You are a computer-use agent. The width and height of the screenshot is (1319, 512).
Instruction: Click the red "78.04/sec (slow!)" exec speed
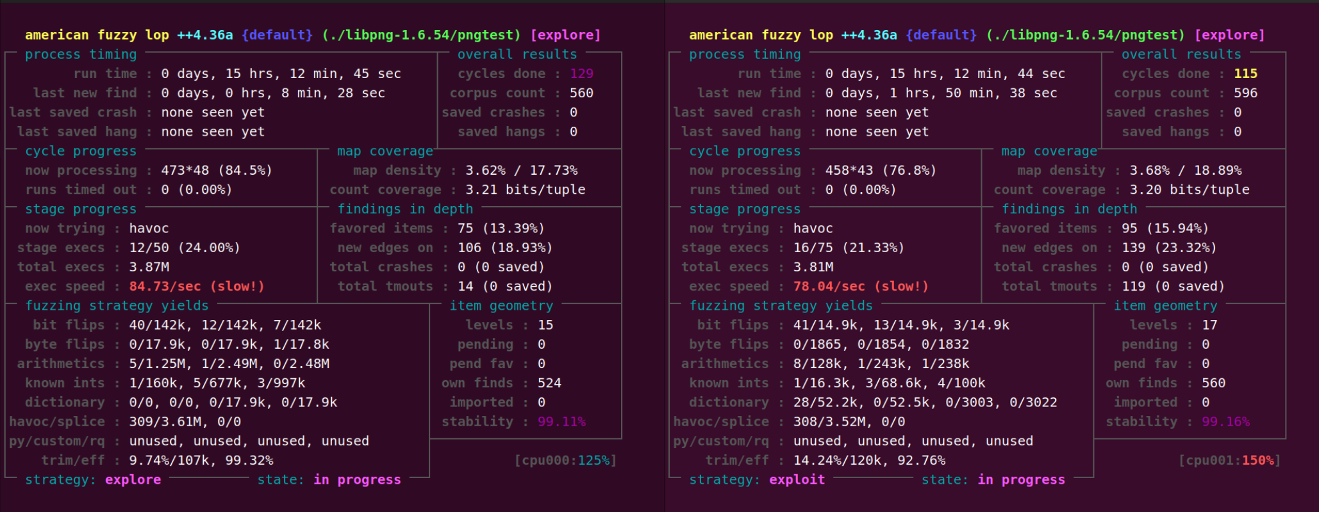click(x=861, y=286)
